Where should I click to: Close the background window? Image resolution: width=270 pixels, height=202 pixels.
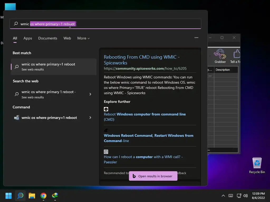point(234,38)
